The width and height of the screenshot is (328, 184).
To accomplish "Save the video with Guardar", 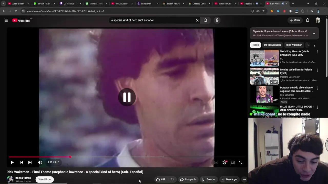I will point(209,179).
